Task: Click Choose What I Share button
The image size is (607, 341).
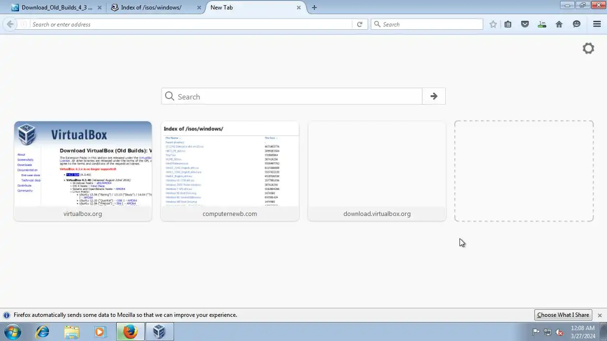Action: click(563, 315)
